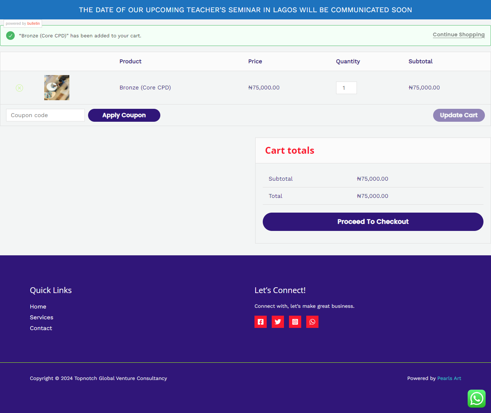Image resolution: width=491 pixels, height=413 pixels.
Task: Open the Instagram social icon
Action: 295,322
